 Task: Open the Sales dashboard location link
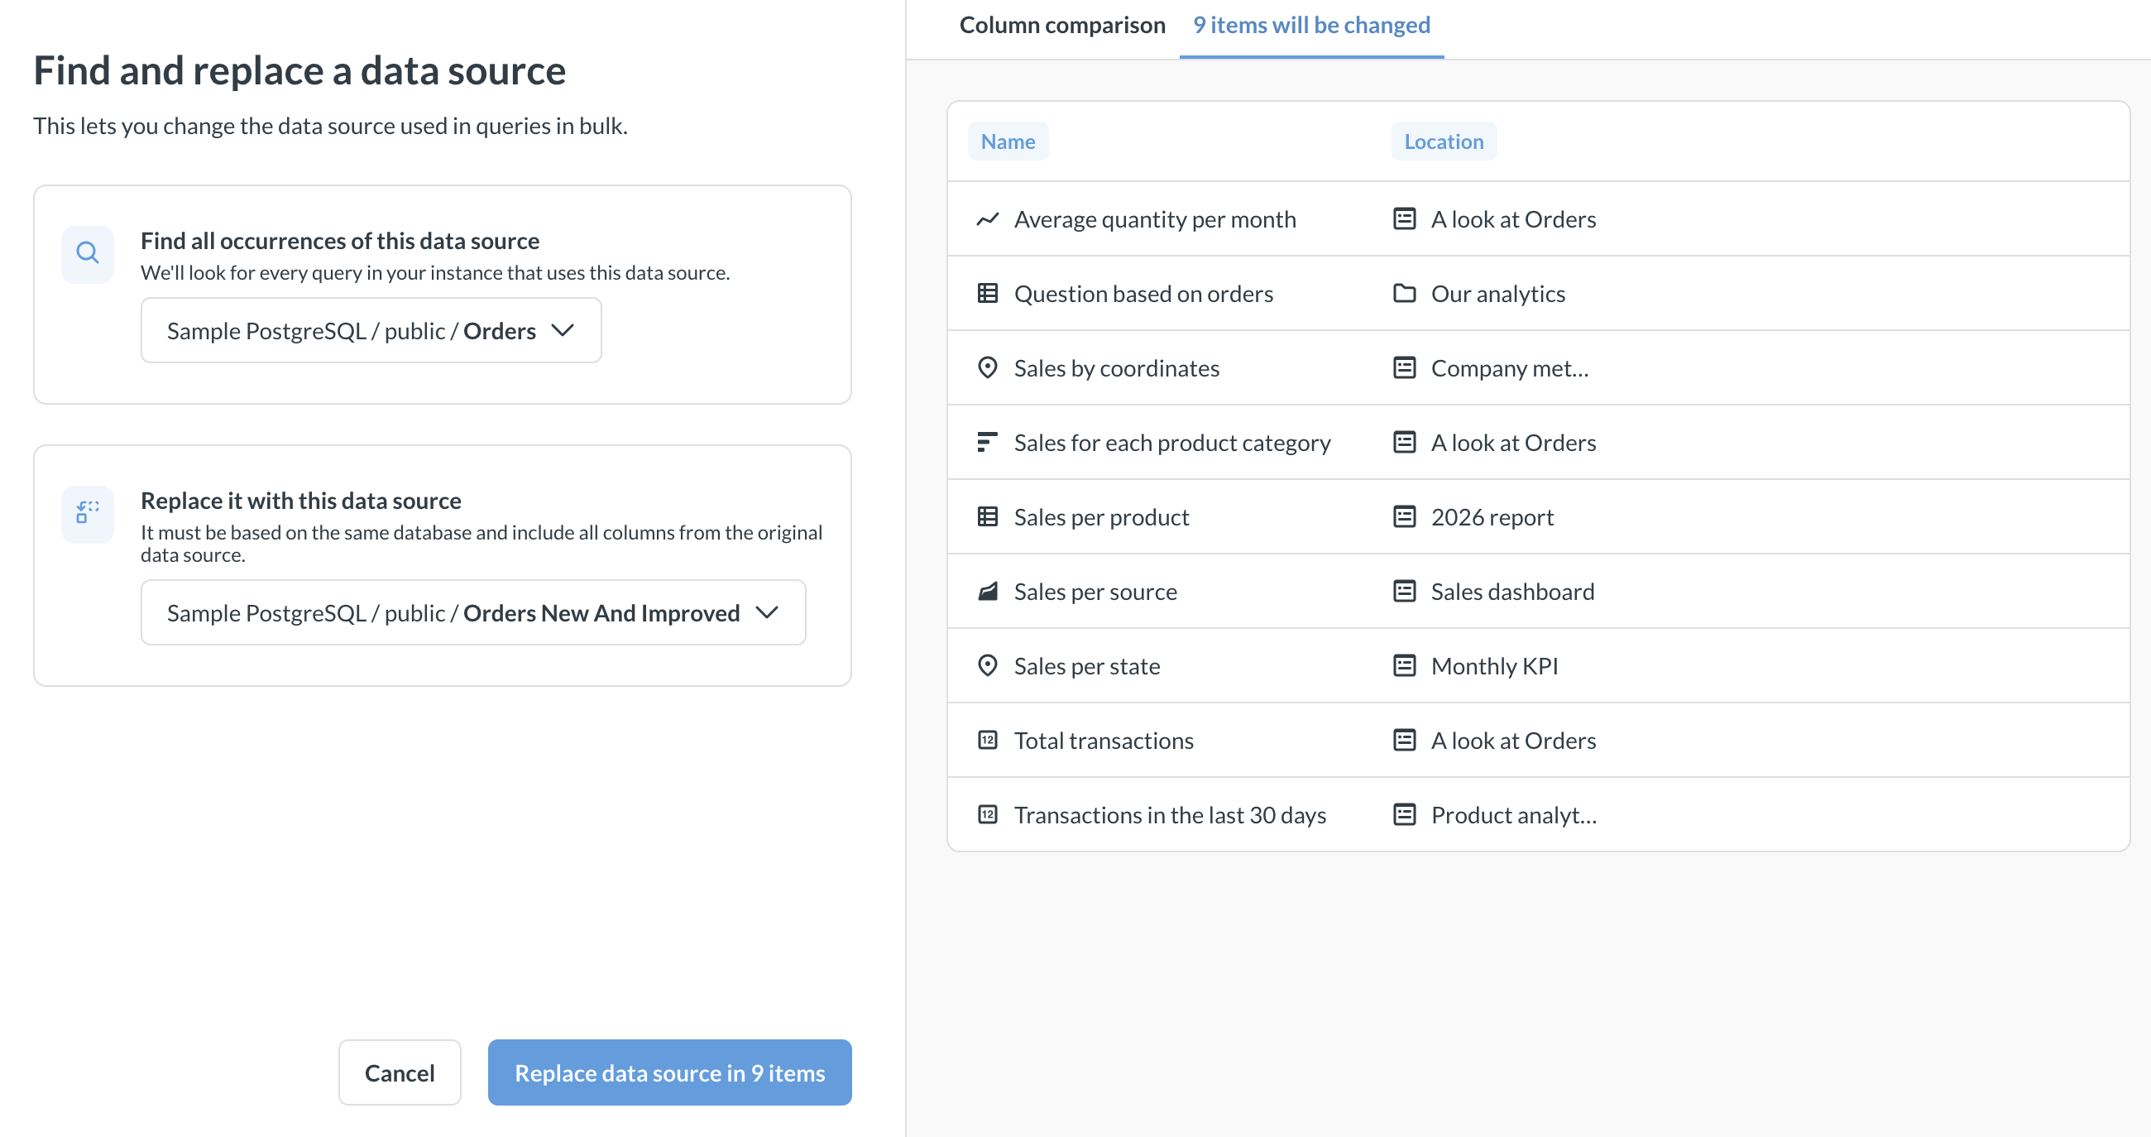(1512, 592)
